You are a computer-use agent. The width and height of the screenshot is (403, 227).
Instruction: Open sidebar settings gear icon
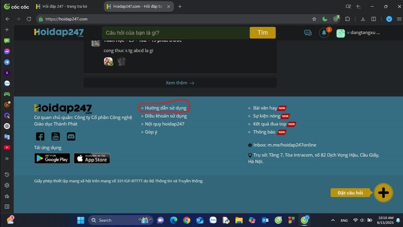coord(7,185)
